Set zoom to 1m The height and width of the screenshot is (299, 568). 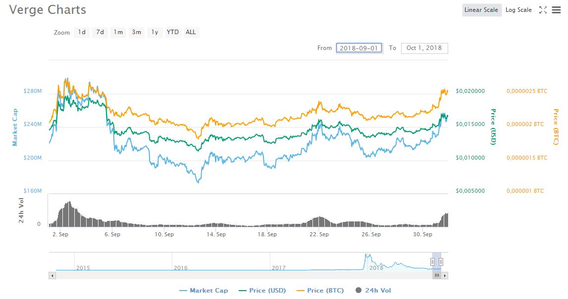(118, 32)
